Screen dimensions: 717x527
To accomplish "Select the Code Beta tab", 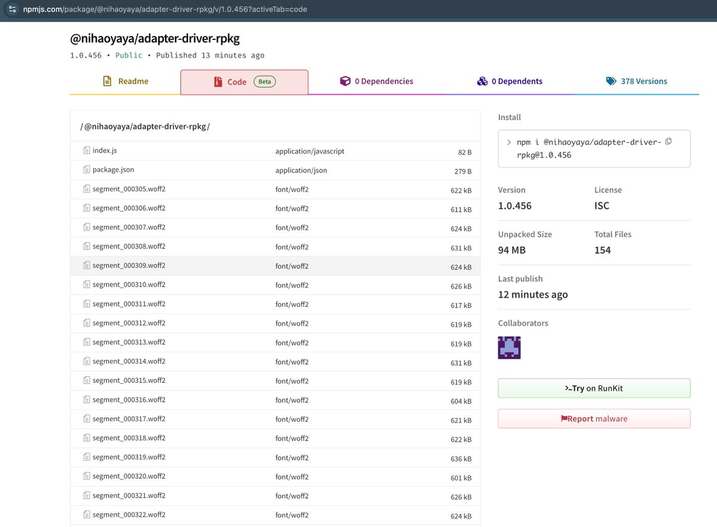I will [244, 82].
